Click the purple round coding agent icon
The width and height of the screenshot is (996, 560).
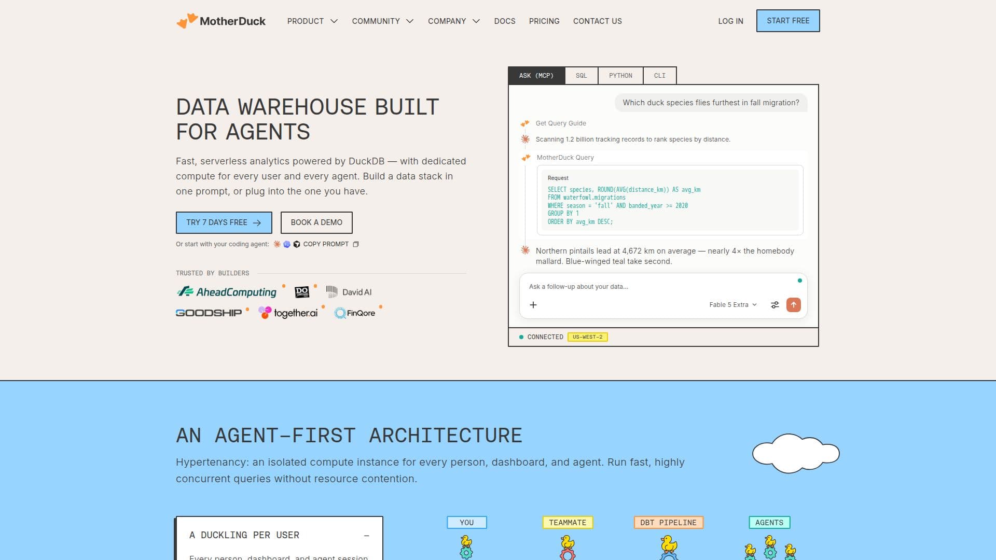287,244
